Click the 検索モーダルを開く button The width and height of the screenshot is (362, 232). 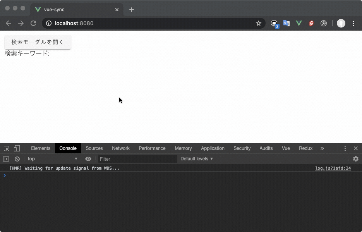pyautogui.click(x=37, y=42)
